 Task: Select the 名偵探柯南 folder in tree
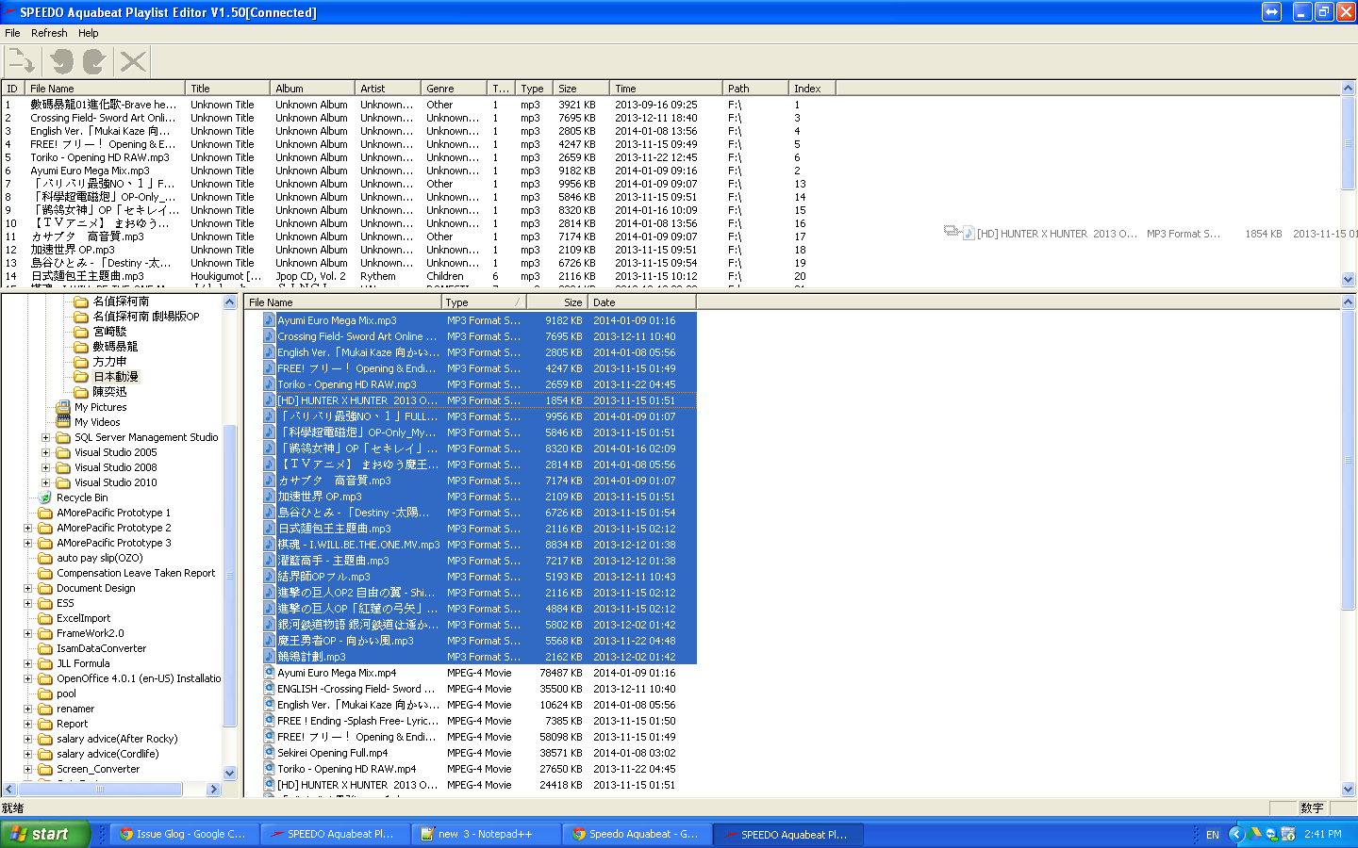(121, 302)
